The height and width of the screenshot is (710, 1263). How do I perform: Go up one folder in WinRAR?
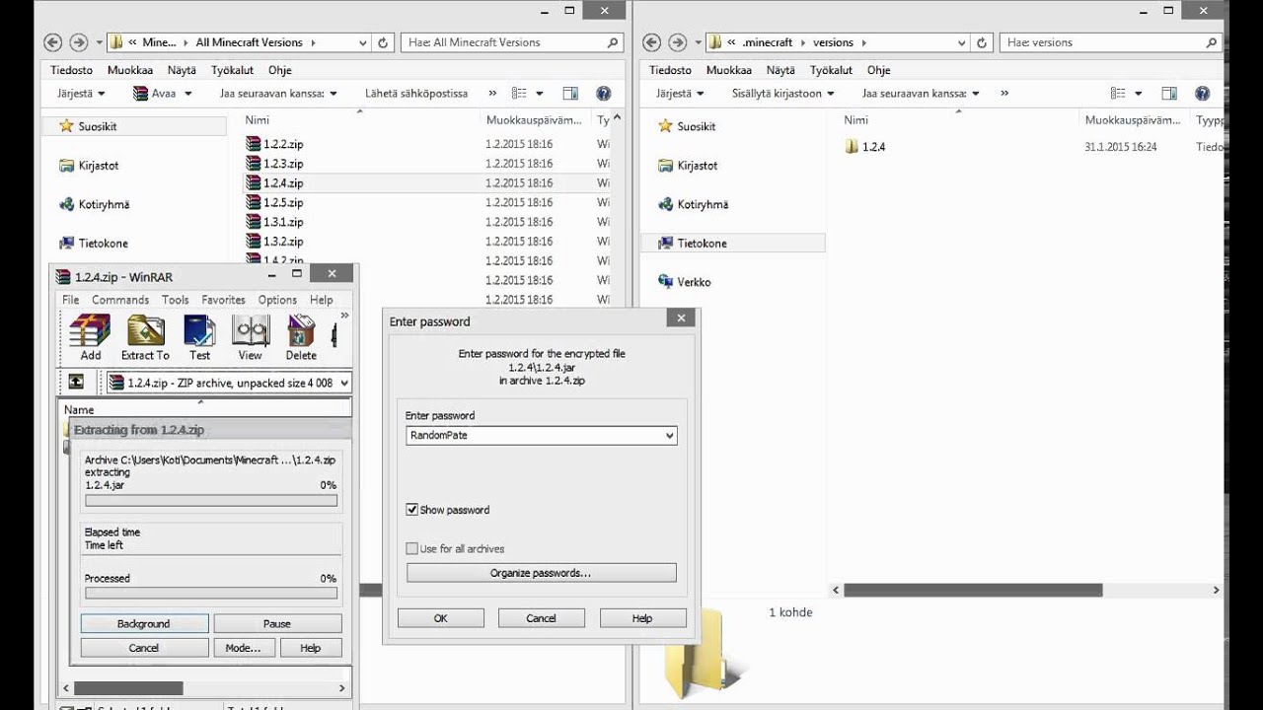[76, 383]
